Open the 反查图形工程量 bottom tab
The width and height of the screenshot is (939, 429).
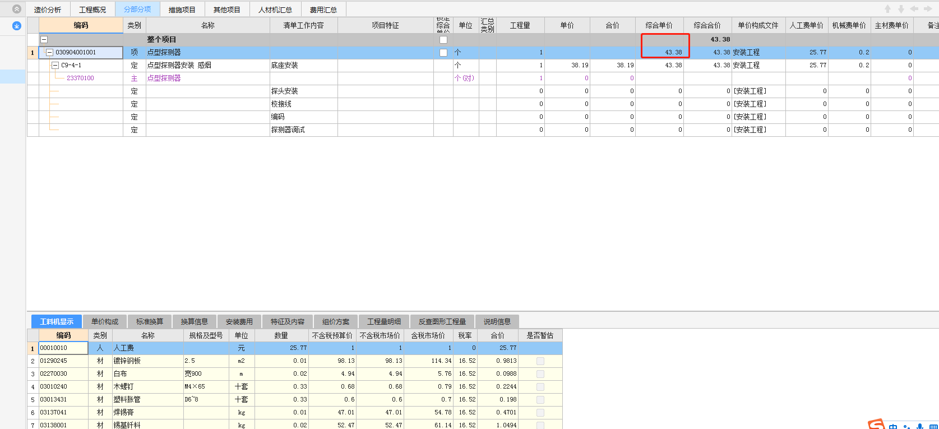pos(442,321)
